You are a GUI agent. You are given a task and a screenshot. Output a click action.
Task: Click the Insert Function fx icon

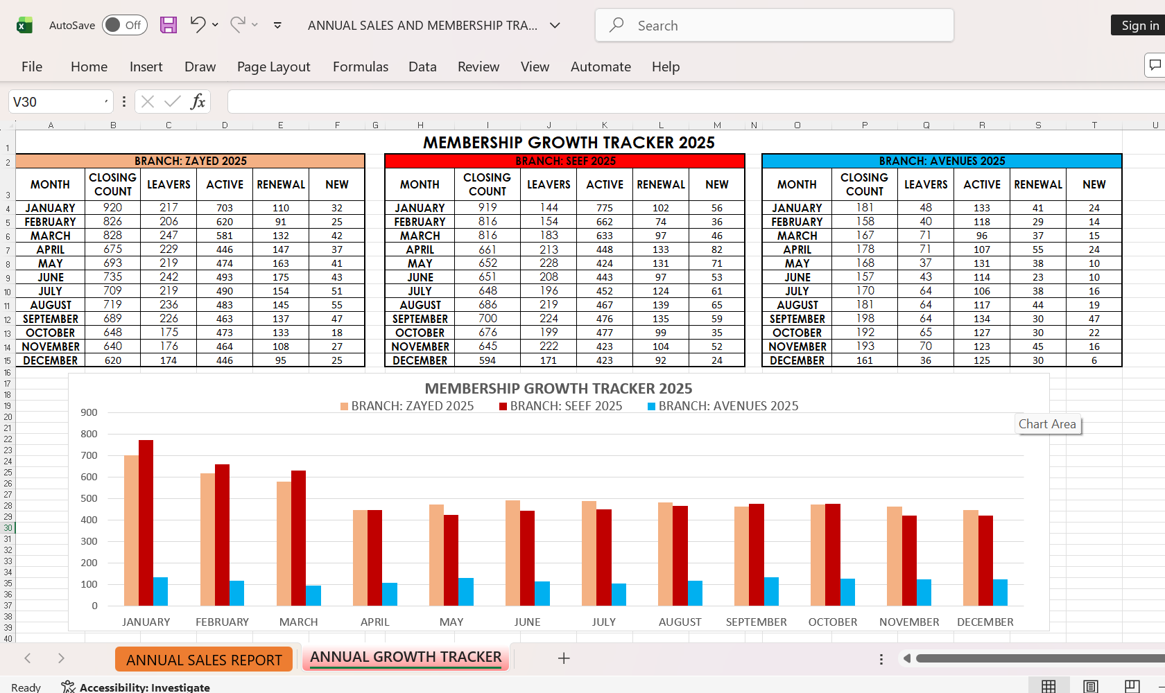[198, 102]
